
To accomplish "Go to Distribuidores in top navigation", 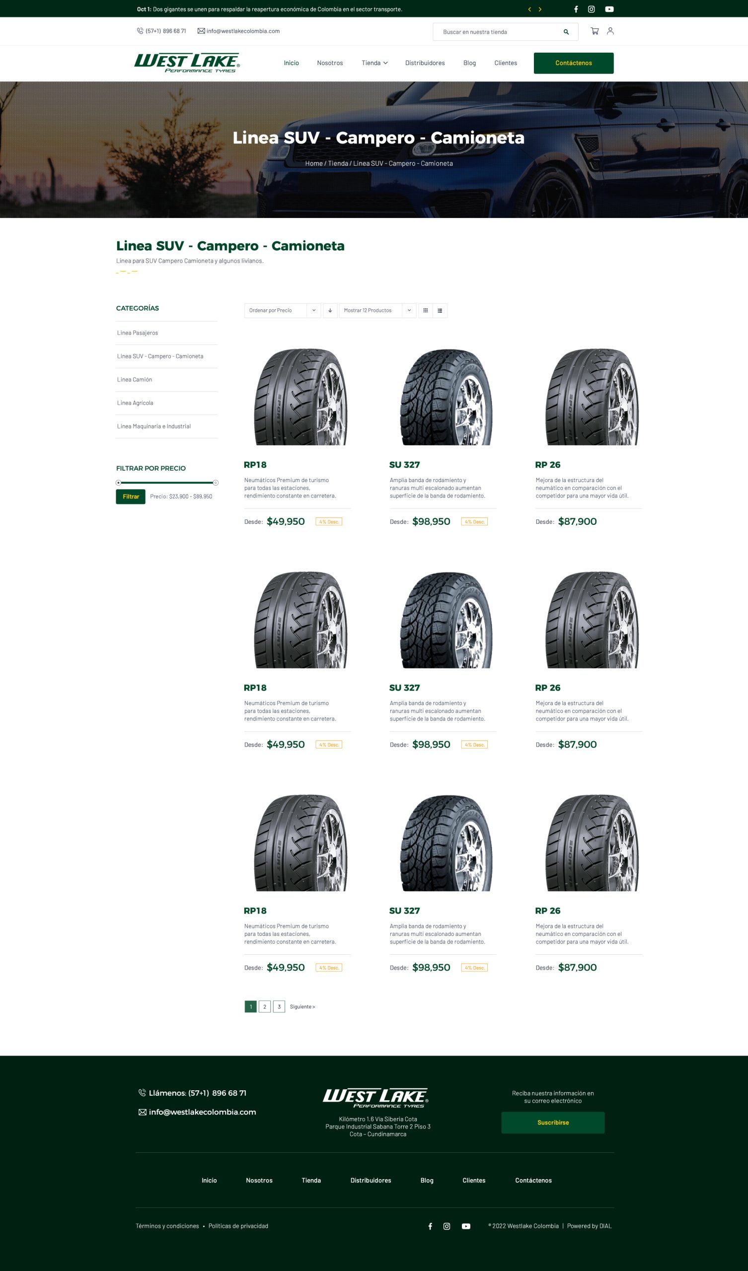I will pyautogui.click(x=425, y=63).
